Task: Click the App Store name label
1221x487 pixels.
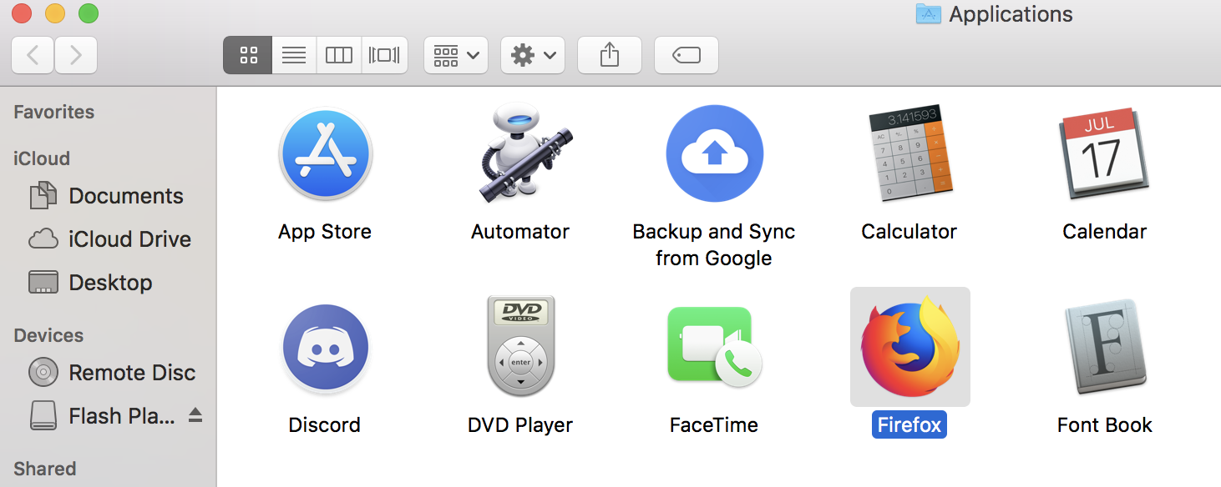Action: 325,232
